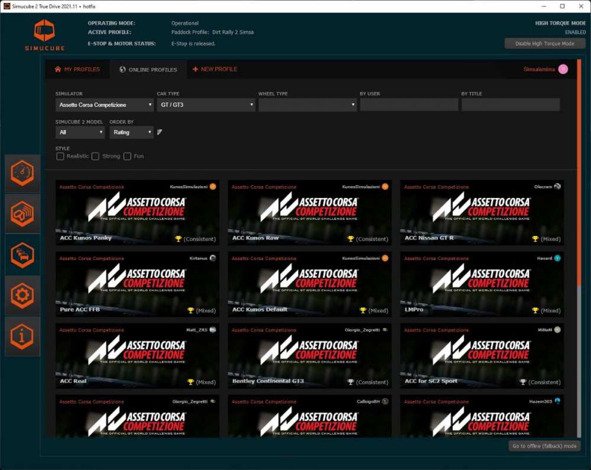The height and width of the screenshot is (470, 591).
Task: Open the ACC Kunos Raw profile card
Action: (310, 213)
